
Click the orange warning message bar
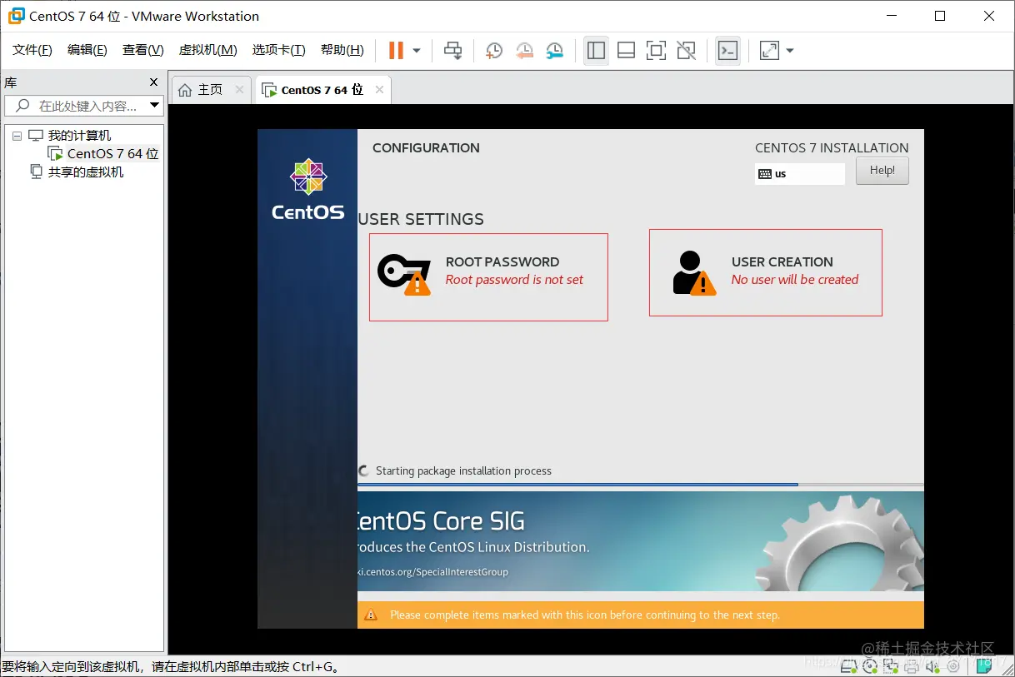[x=641, y=615]
